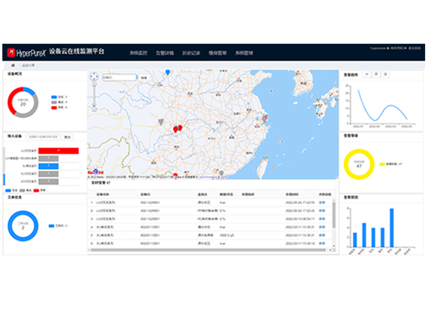Toggle the yellow alarm-level legend item
Viewport: 429px width, 322px height.
391,164
